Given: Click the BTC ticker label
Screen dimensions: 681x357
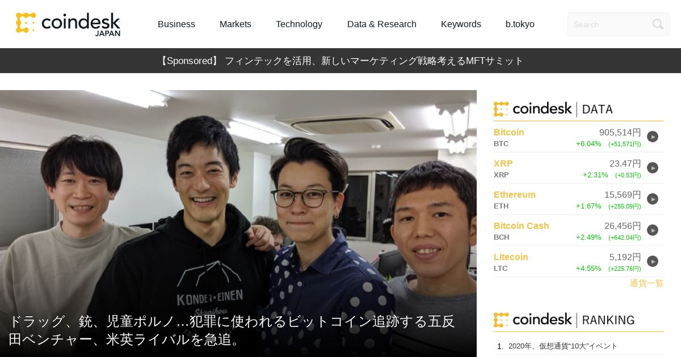Looking at the screenshot, I should [x=501, y=144].
